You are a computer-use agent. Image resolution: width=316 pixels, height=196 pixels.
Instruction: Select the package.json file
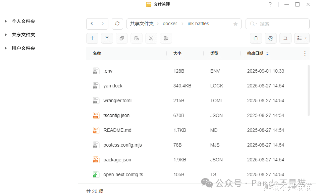117,160
